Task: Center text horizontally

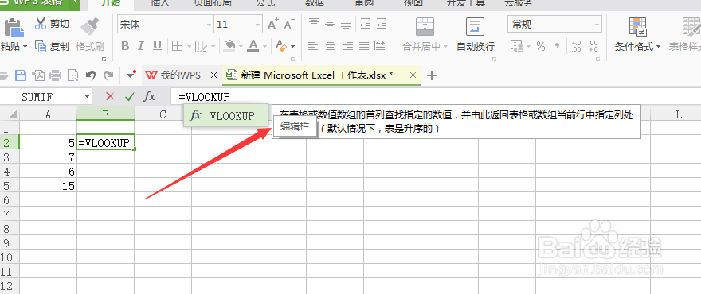Action: (331, 46)
